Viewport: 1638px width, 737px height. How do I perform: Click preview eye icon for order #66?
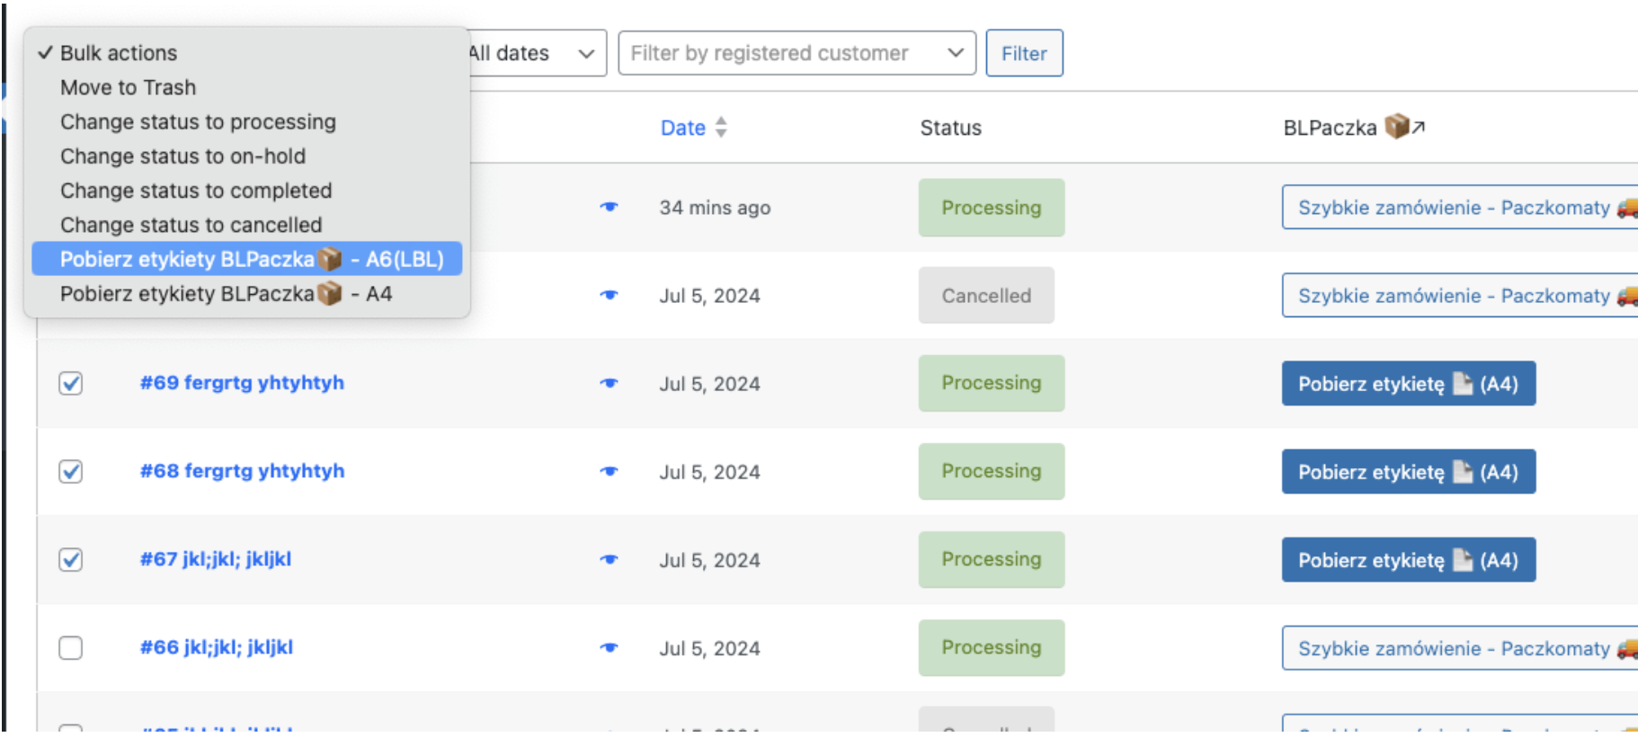coord(610,647)
